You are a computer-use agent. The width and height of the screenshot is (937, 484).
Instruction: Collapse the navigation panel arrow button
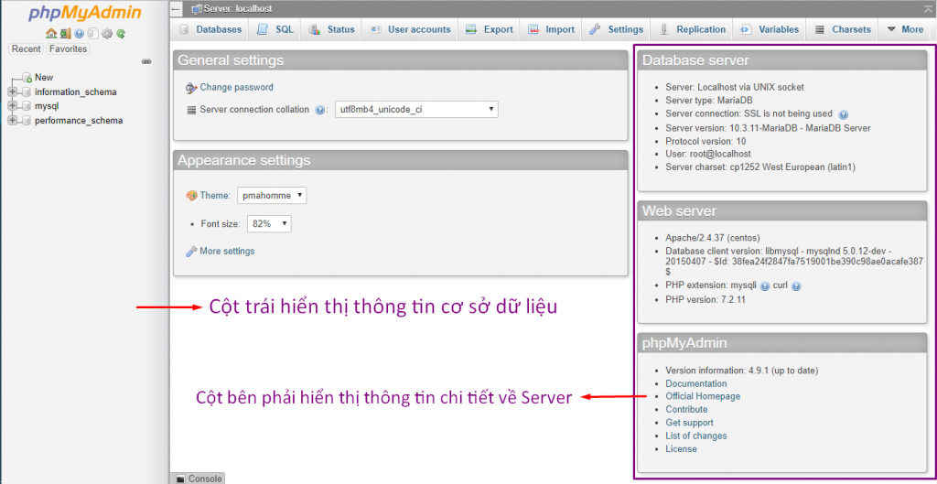[x=175, y=9]
